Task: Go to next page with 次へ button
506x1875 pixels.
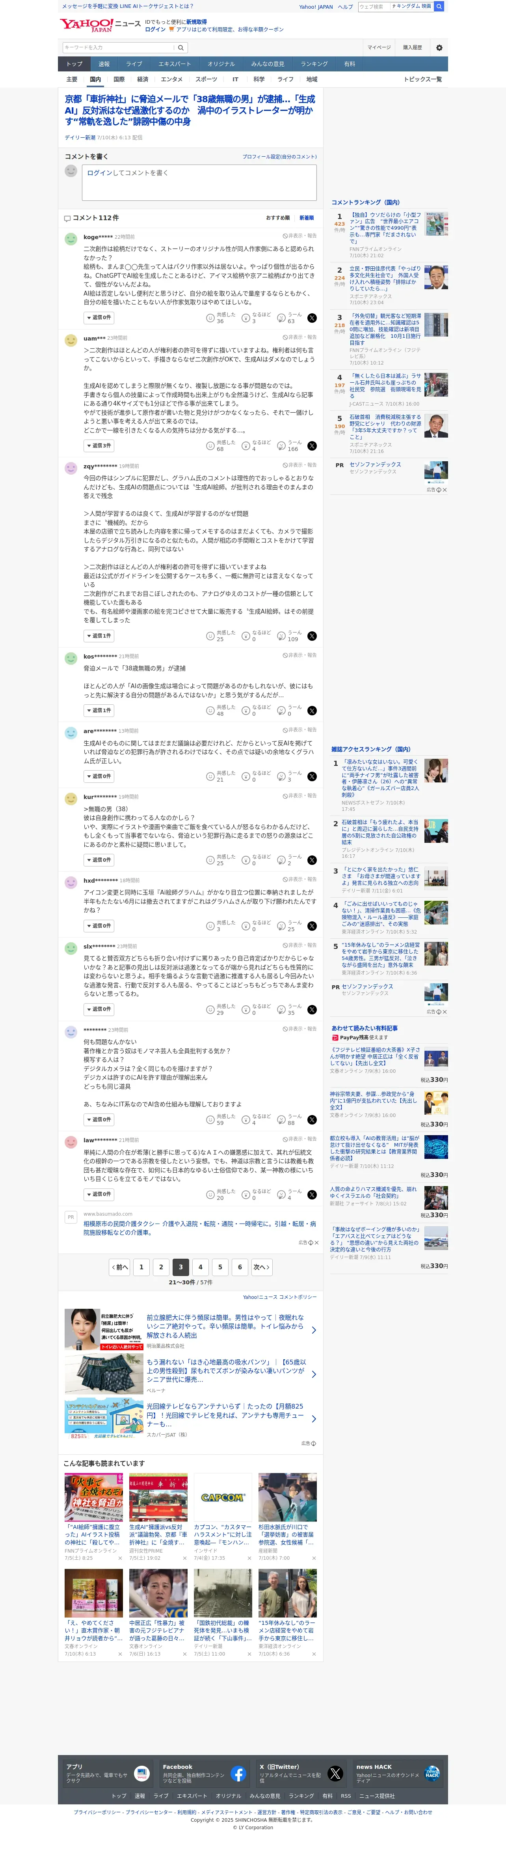Action: (x=262, y=1267)
